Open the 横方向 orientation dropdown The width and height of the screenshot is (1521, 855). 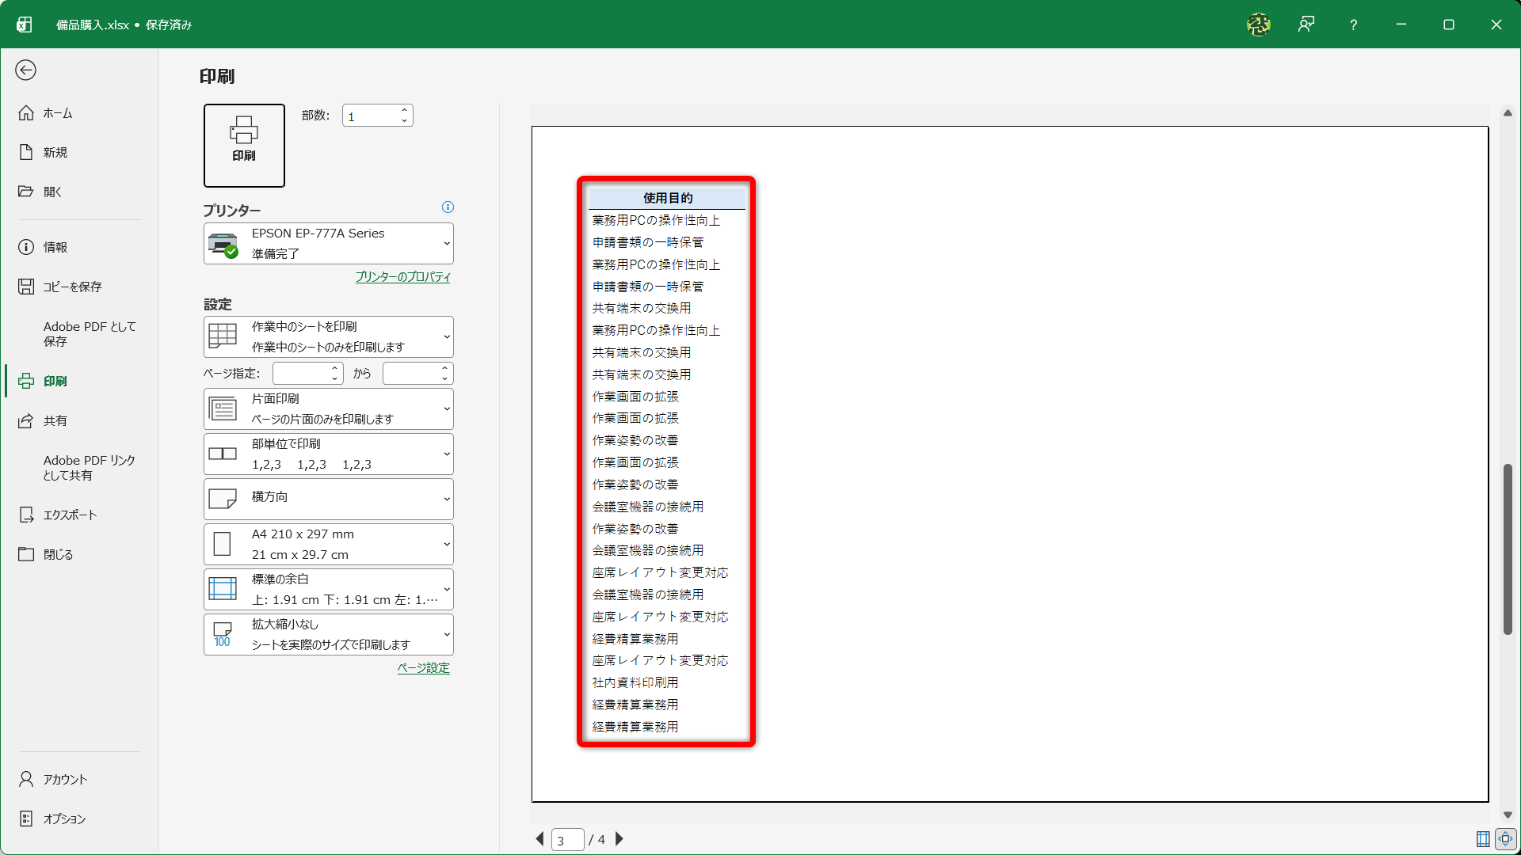329,499
